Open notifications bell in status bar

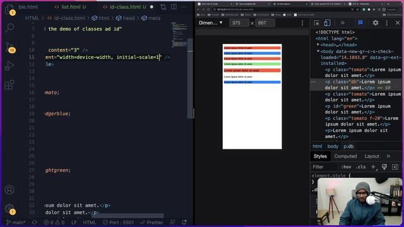(184, 223)
